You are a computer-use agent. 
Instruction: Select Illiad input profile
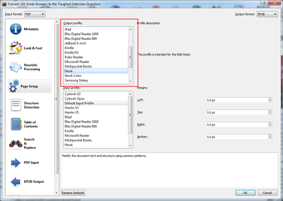96,117
